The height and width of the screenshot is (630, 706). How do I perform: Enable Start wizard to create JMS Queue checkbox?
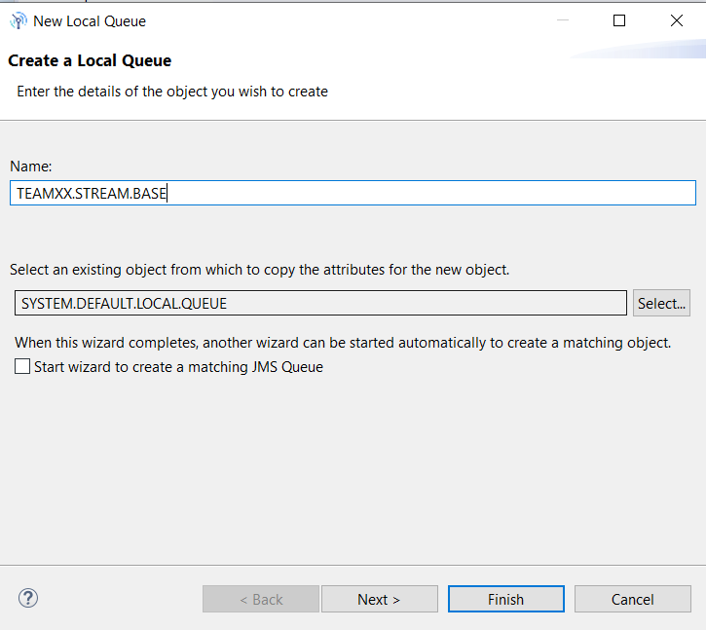[22, 367]
